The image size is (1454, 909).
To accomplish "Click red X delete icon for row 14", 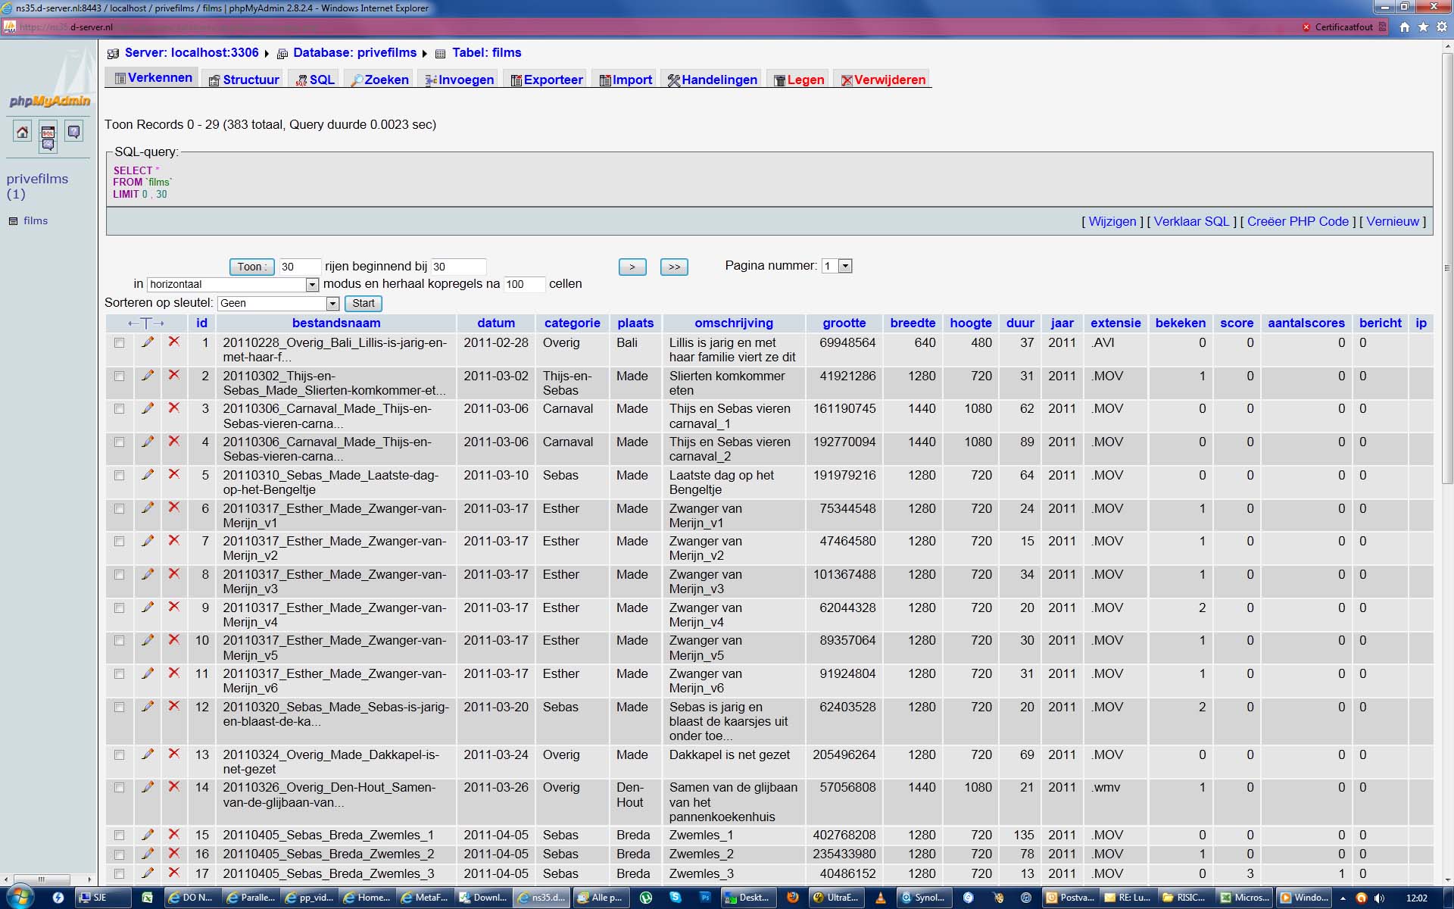I will pyautogui.click(x=174, y=787).
